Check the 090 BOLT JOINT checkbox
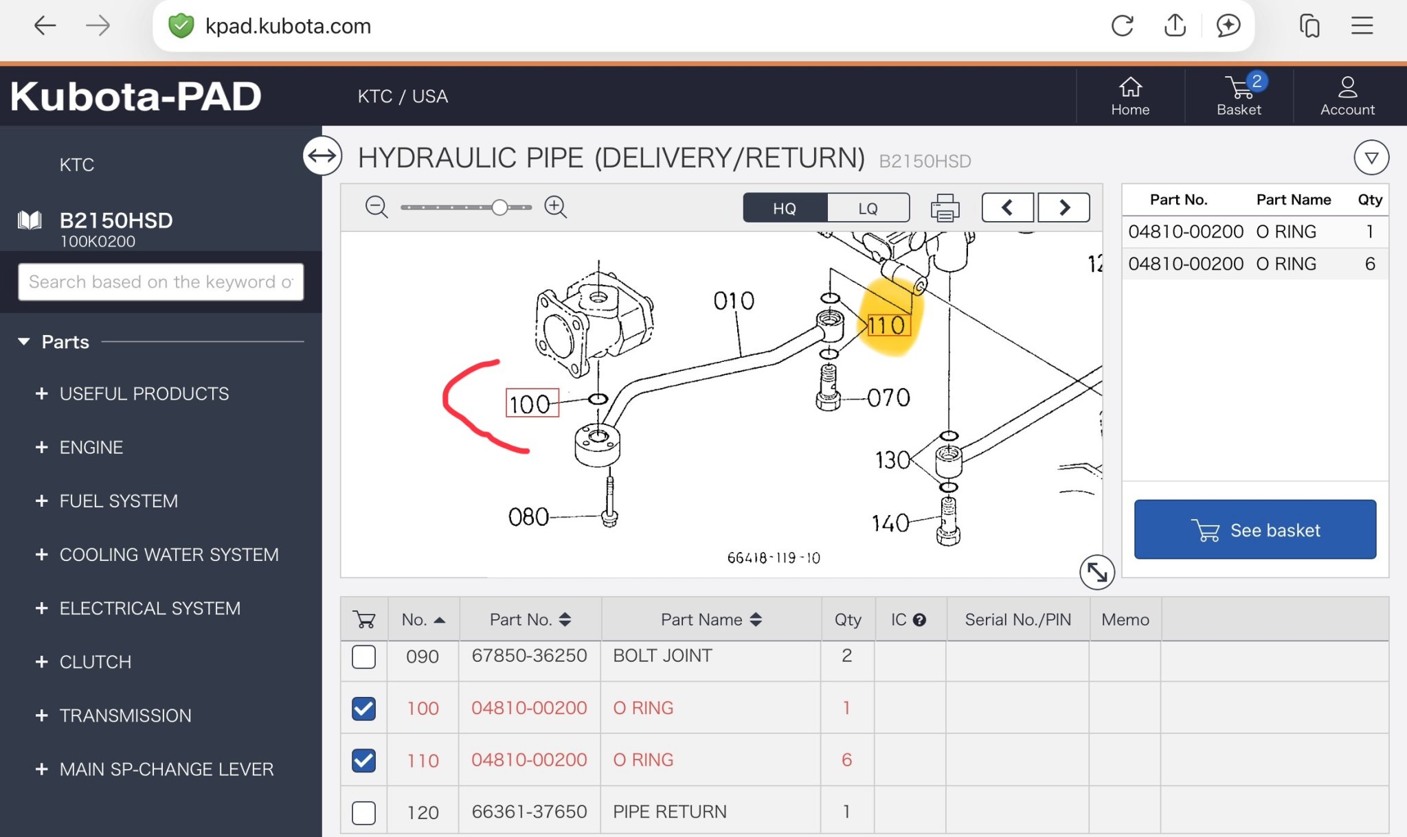This screenshot has width=1407, height=837. (363, 656)
